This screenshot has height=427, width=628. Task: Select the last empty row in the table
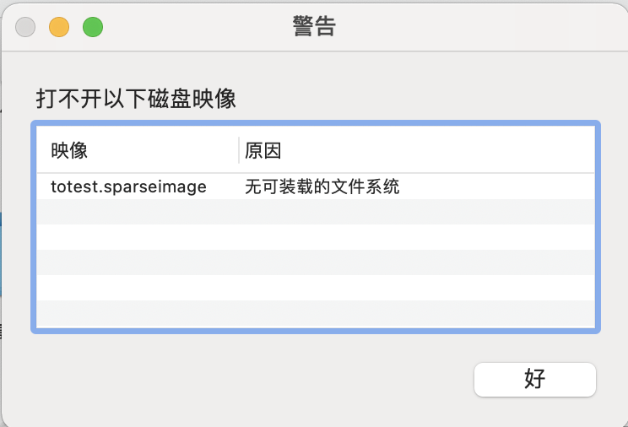(x=316, y=313)
